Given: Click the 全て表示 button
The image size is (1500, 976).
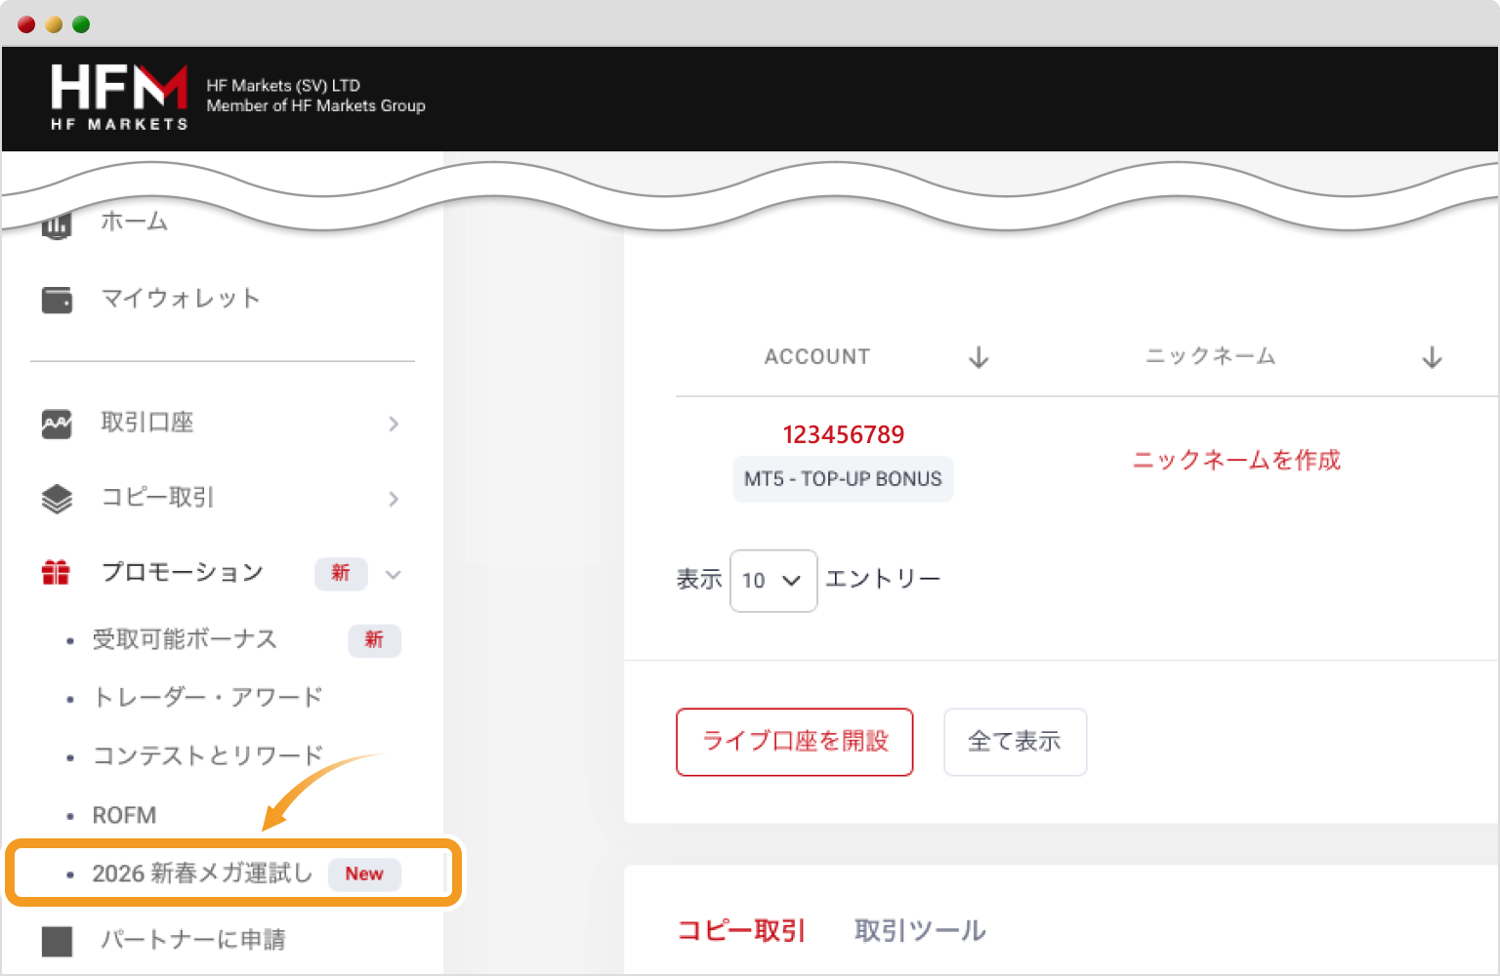Looking at the screenshot, I should tap(1015, 742).
